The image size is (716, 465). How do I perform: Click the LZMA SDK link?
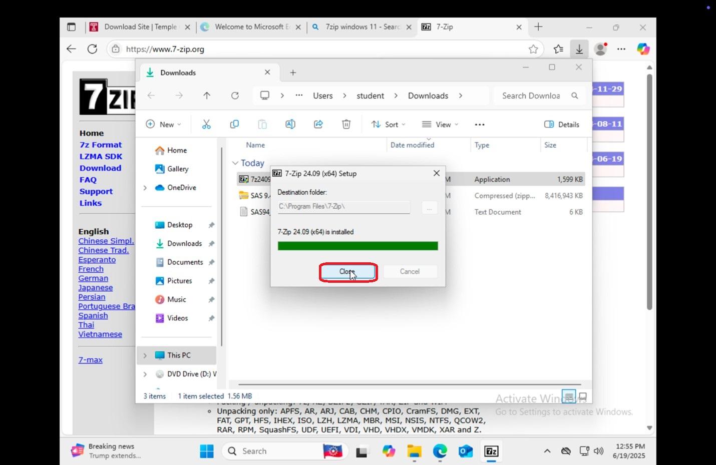(x=101, y=156)
